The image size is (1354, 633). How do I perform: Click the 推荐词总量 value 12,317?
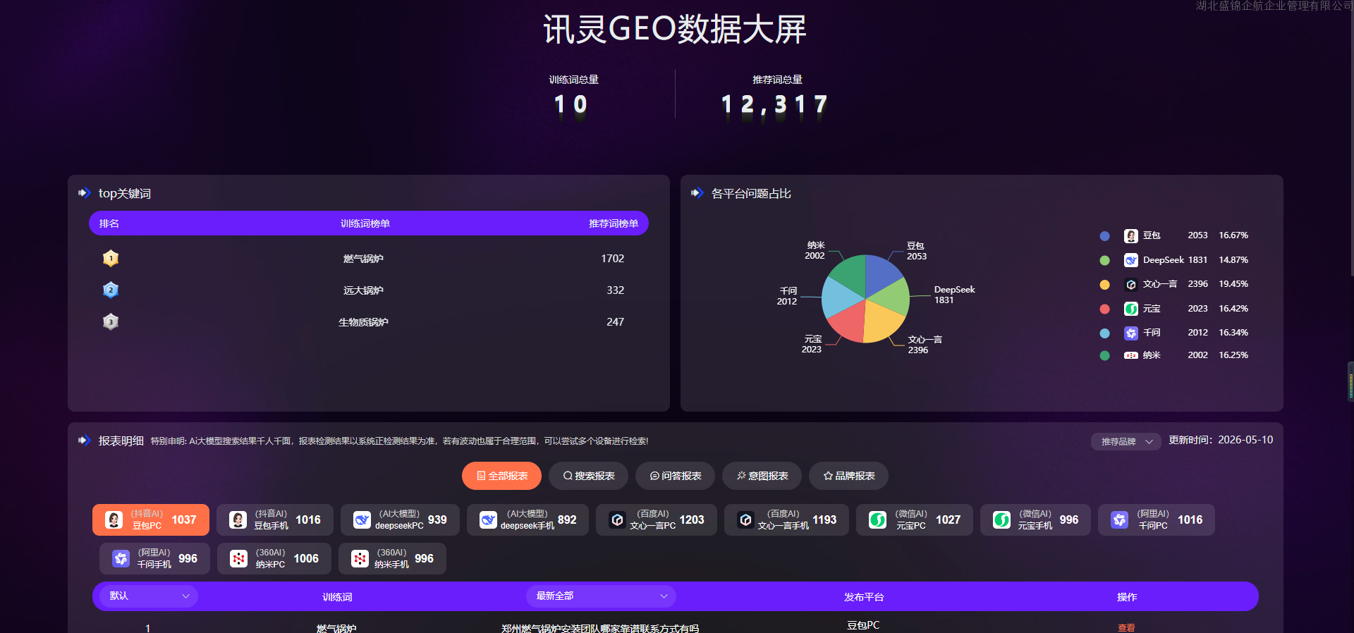774,105
